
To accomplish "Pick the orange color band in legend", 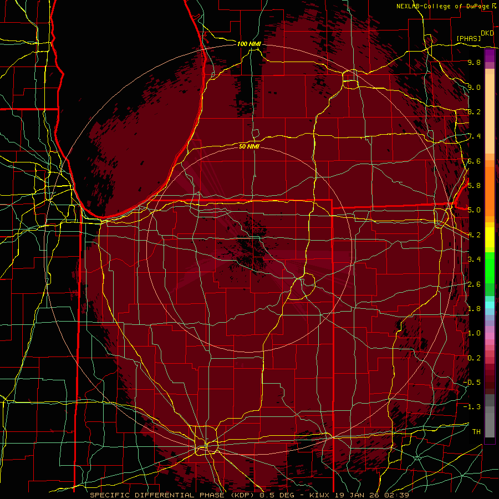I will tap(490, 191).
